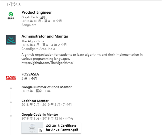This screenshot has height=135, width=162.
Task: Select Google Summer of Code Mentor role
Action: pos(47,87)
